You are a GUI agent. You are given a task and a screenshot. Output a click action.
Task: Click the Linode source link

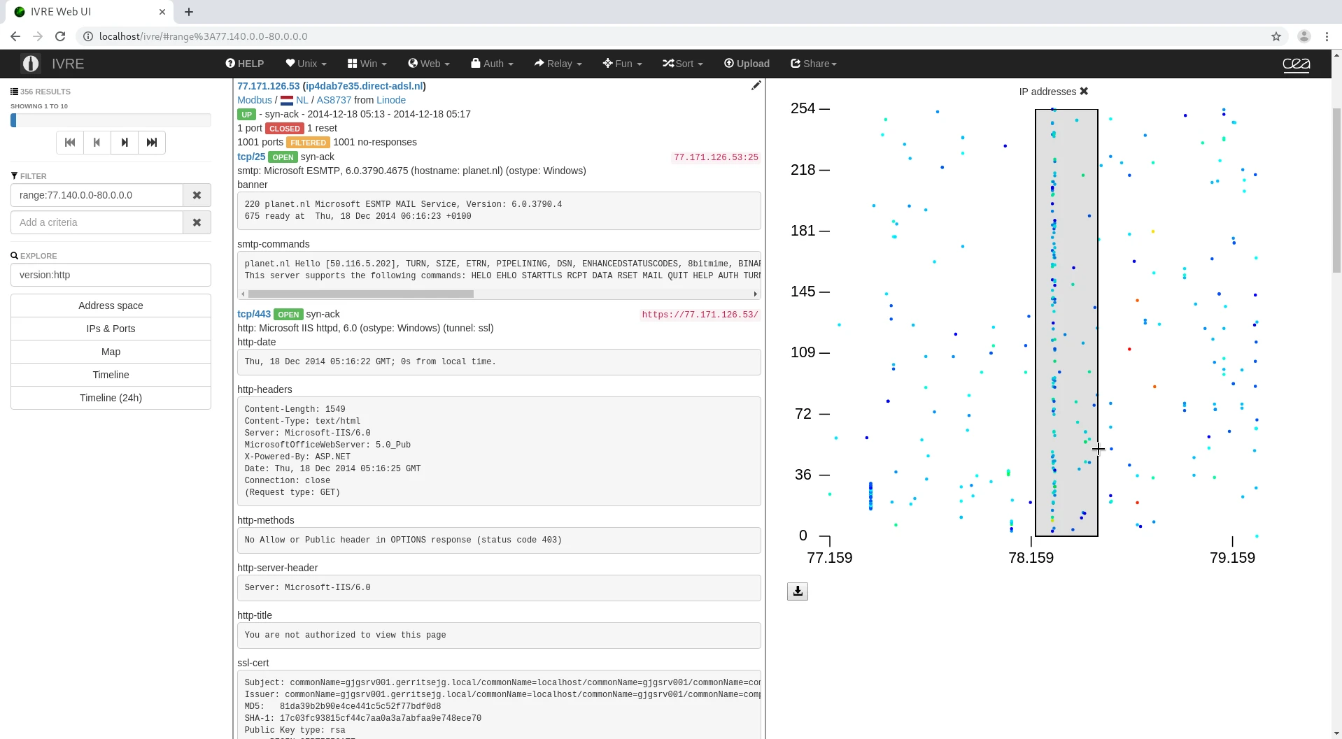tap(391, 100)
